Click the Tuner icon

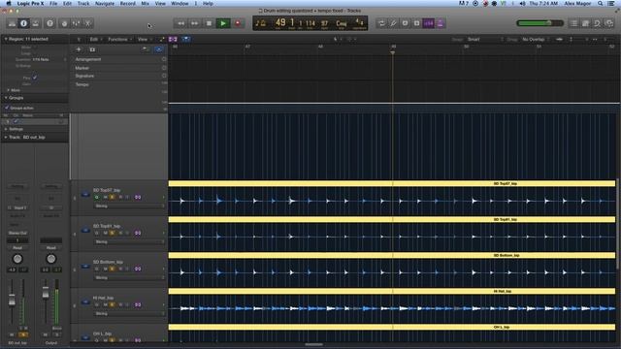tap(393, 23)
